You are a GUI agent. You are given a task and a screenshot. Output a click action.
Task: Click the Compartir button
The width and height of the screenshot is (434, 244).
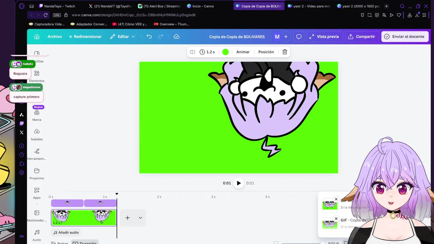click(361, 37)
